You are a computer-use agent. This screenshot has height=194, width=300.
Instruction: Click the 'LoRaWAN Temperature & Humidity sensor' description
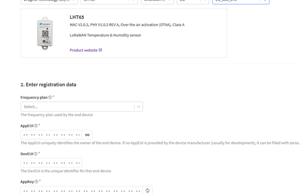click(106, 35)
